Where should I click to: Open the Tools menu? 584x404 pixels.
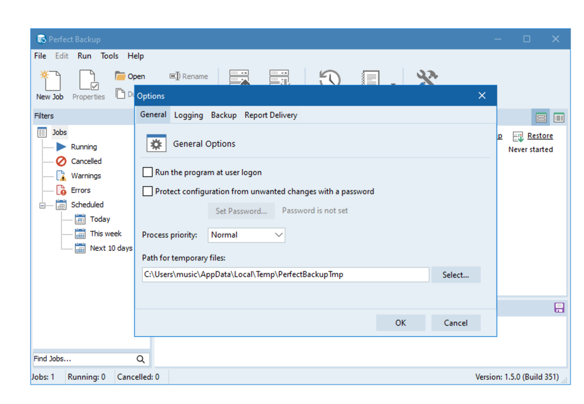pyautogui.click(x=110, y=56)
